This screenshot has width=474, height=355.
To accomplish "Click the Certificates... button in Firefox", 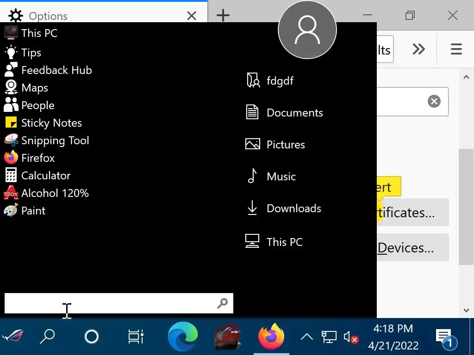I will coord(413,213).
